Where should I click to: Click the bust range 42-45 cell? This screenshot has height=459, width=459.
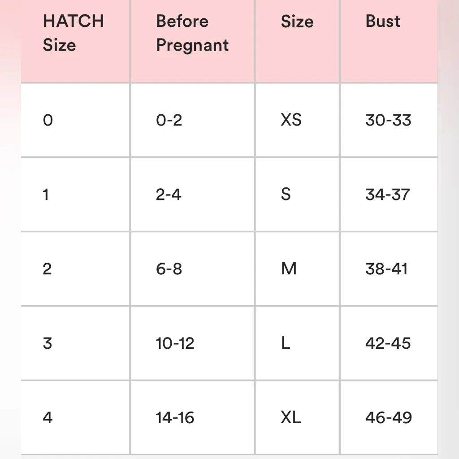(x=388, y=343)
